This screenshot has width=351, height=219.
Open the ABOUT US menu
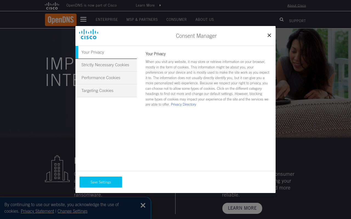coord(205,19)
